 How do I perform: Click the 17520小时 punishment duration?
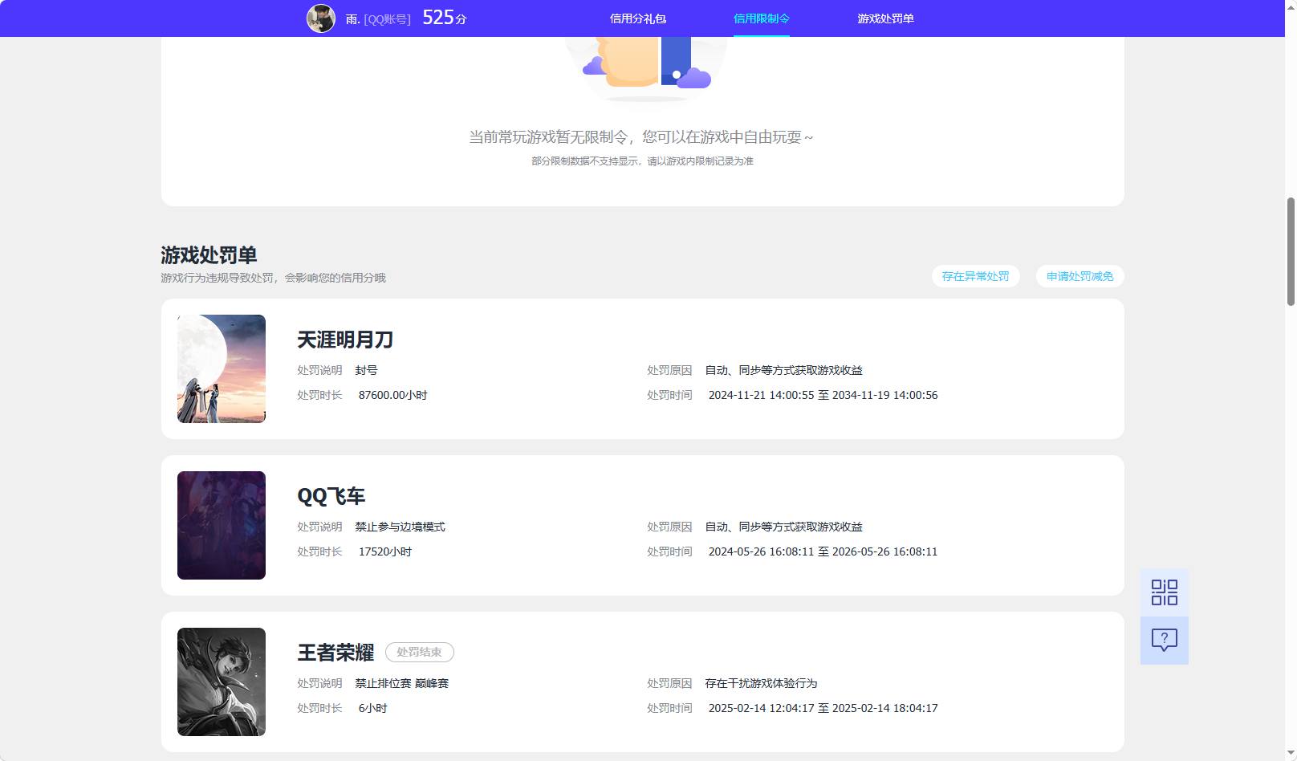[x=385, y=551]
